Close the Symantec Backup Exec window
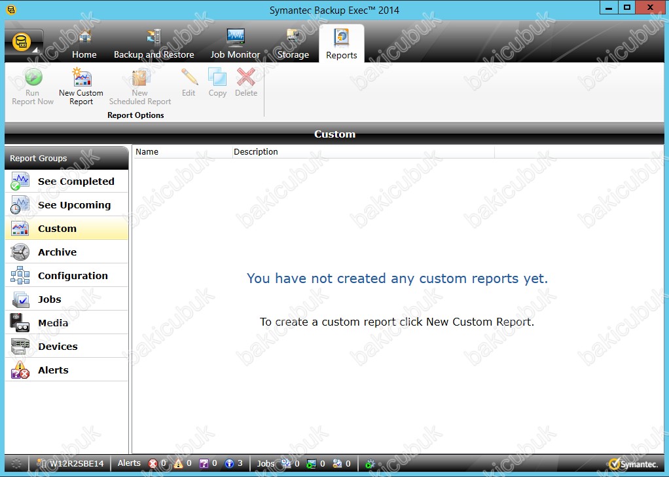Screen dimensions: 669x477 pyautogui.click(x=650, y=8)
